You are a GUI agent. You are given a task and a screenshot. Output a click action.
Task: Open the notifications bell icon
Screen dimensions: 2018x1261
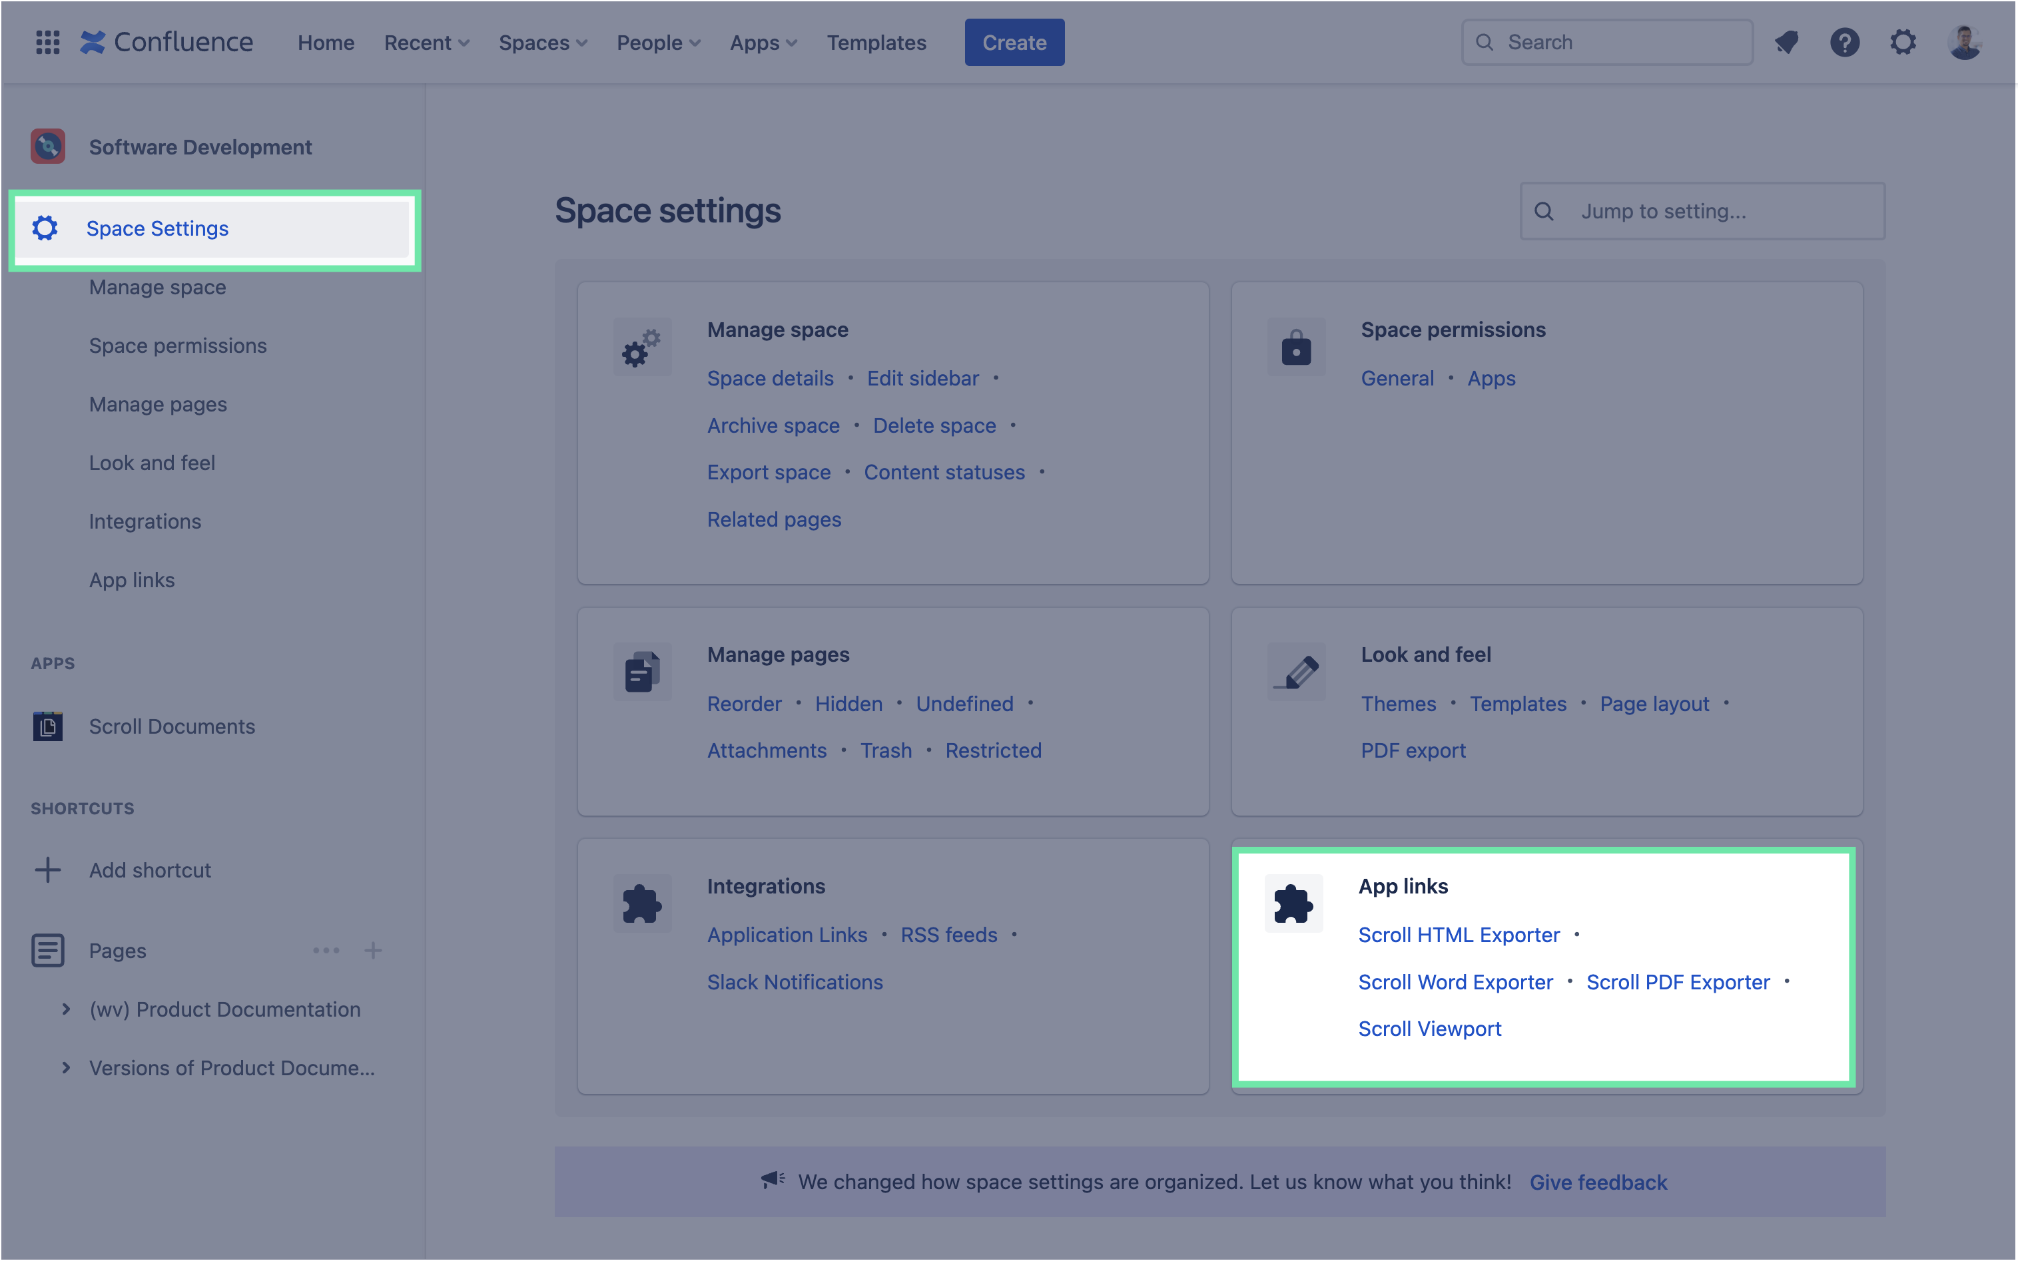coord(1786,43)
